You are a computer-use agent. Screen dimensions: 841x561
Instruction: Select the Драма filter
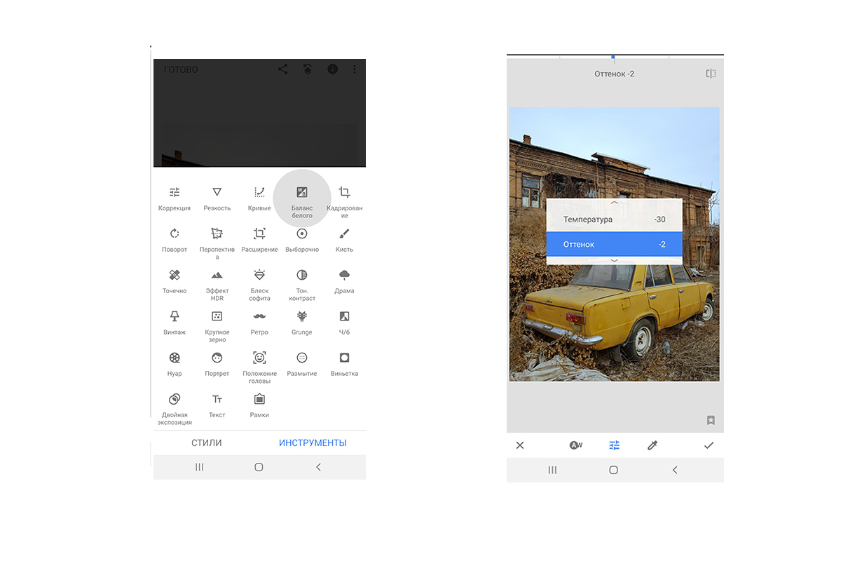pyautogui.click(x=344, y=280)
